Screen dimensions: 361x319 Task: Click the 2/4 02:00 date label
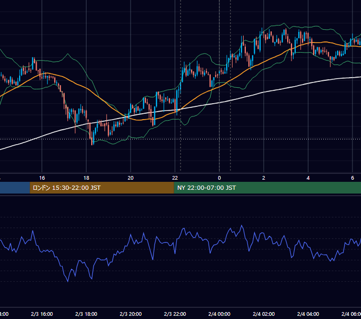[264, 314]
